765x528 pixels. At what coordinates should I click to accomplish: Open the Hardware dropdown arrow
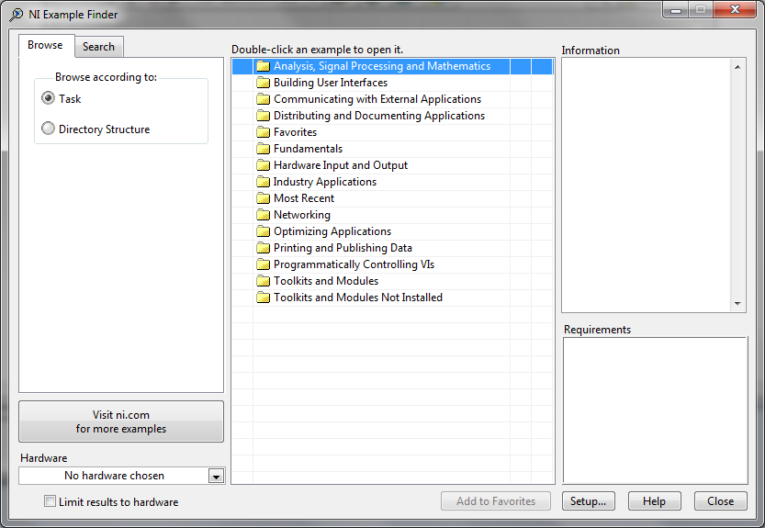pos(216,476)
